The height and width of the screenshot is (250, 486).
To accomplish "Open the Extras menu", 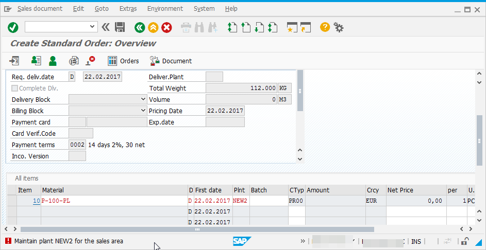I will (128, 9).
